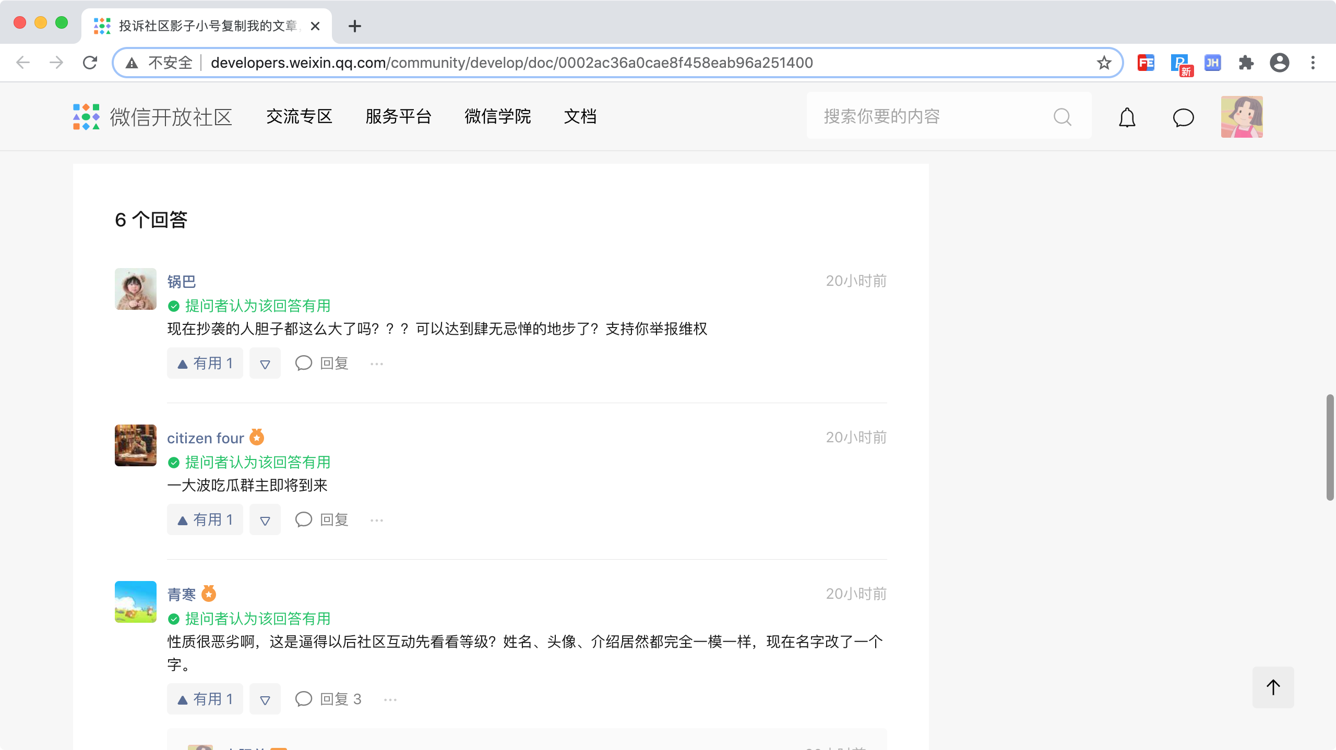This screenshot has height=750, width=1336.
Task: Expand 回复 3 replies under 青寒's answer
Action: tap(329, 699)
